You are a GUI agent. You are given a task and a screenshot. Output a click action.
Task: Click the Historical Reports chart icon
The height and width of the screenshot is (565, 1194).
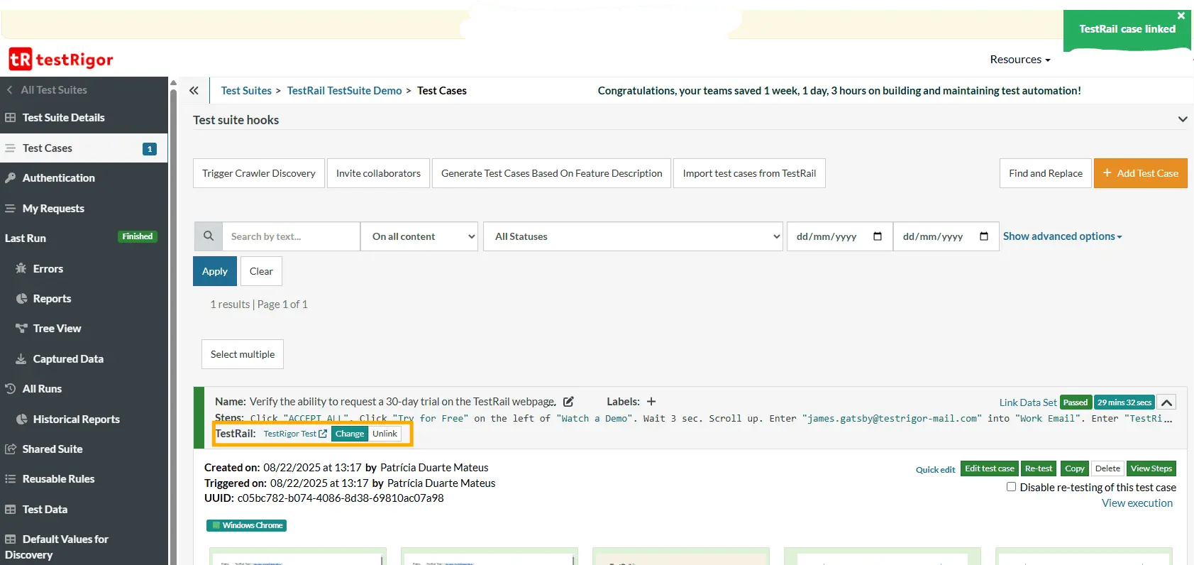pyautogui.click(x=21, y=419)
